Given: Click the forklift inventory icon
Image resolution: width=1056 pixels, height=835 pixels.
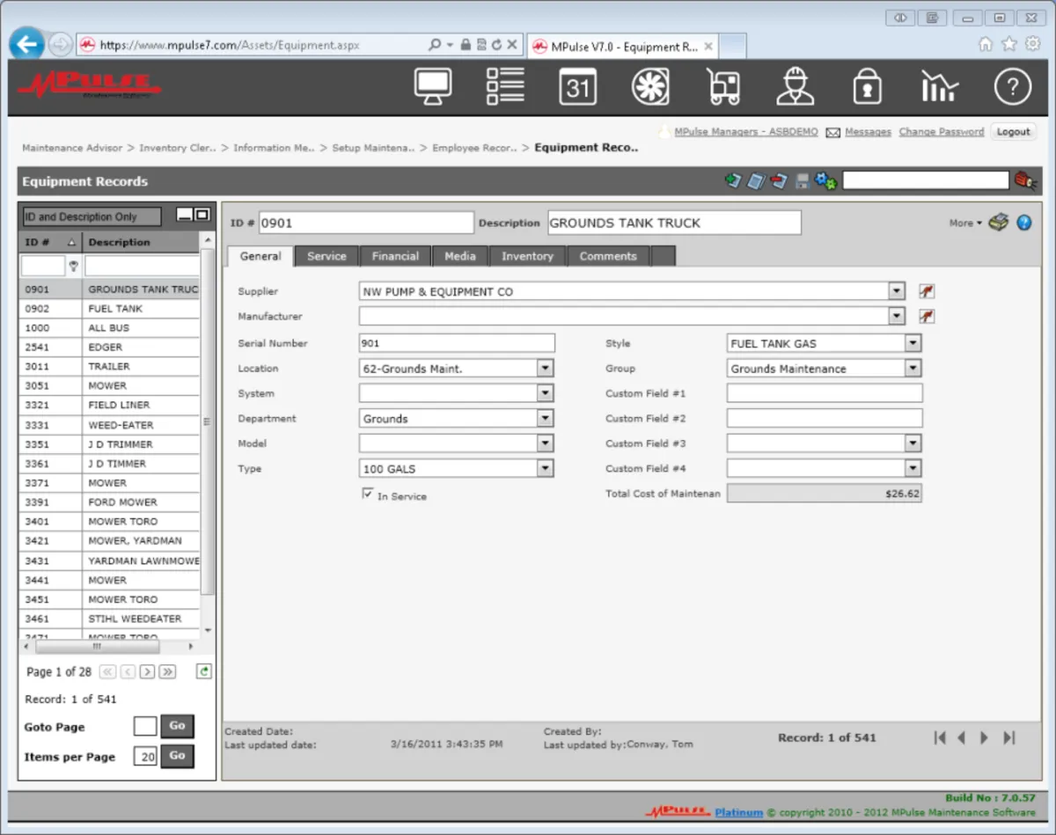Looking at the screenshot, I should point(722,87).
